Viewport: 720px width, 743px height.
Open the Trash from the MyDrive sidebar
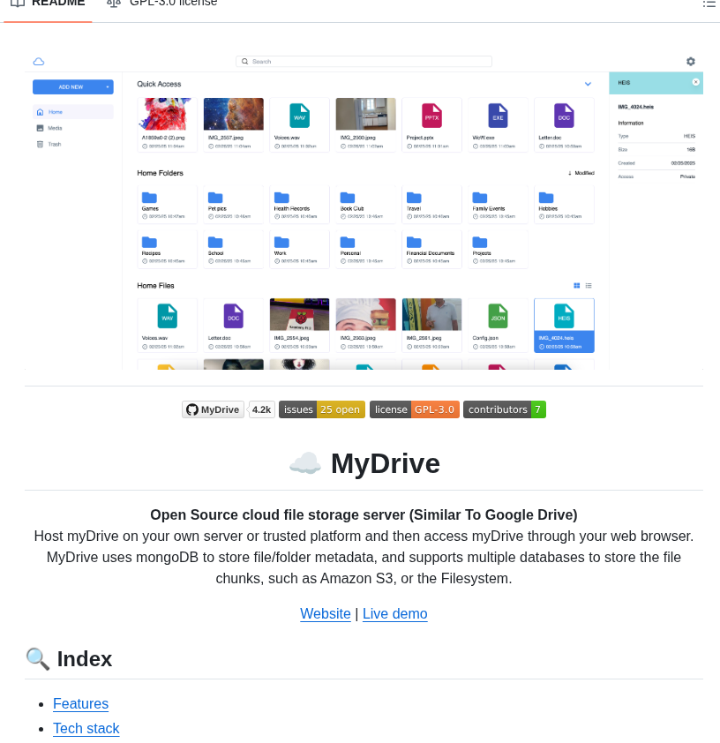click(54, 144)
